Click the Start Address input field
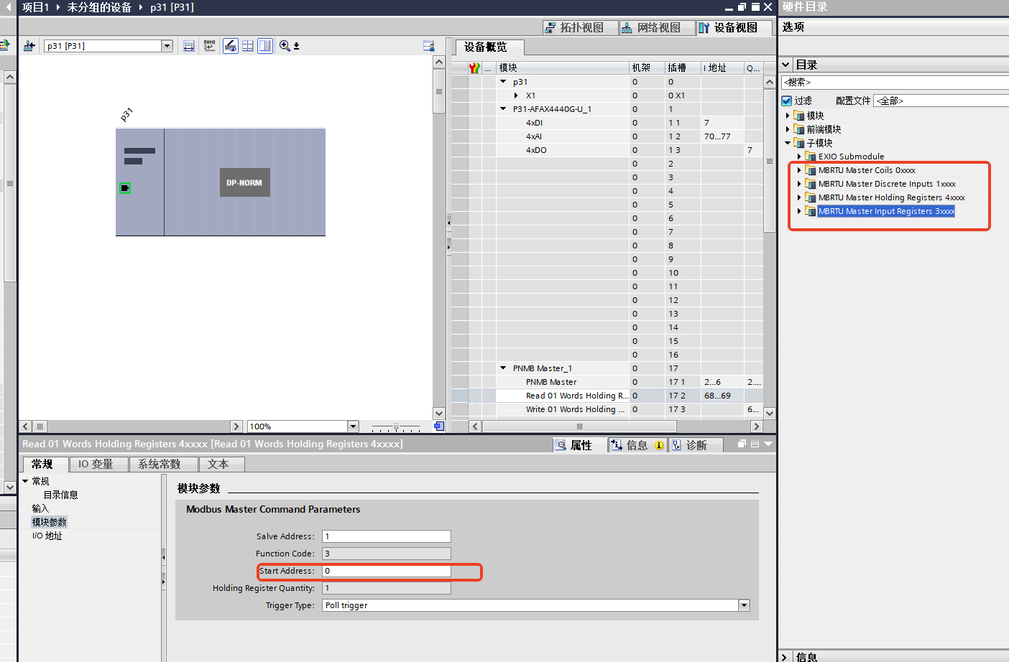Screen dimensions: 1009x662 (386, 571)
